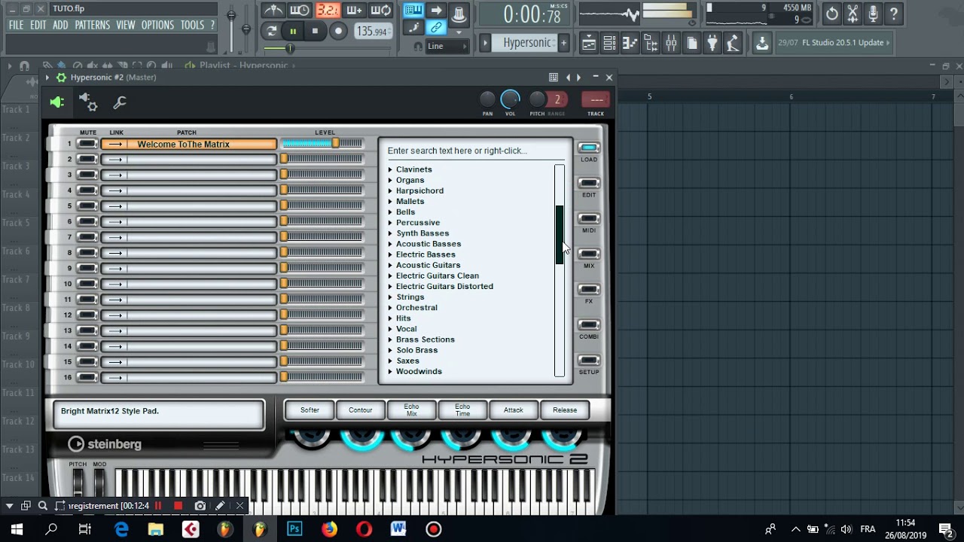Image resolution: width=964 pixels, height=542 pixels.
Task: Click the Hypersonic wrapper wrench icon
Action: tap(119, 102)
